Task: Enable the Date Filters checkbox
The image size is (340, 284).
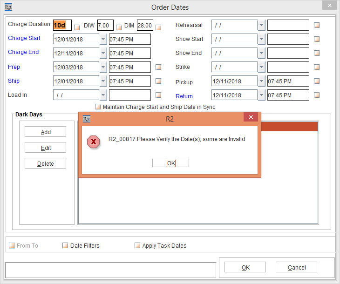Action: (65, 245)
